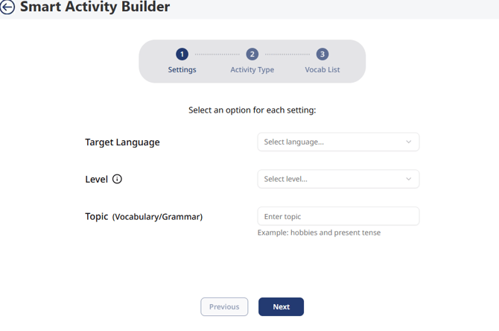Viewport: 499px width, 331px height.
Task: Click the example hint text below Topic
Action: click(x=319, y=233)
